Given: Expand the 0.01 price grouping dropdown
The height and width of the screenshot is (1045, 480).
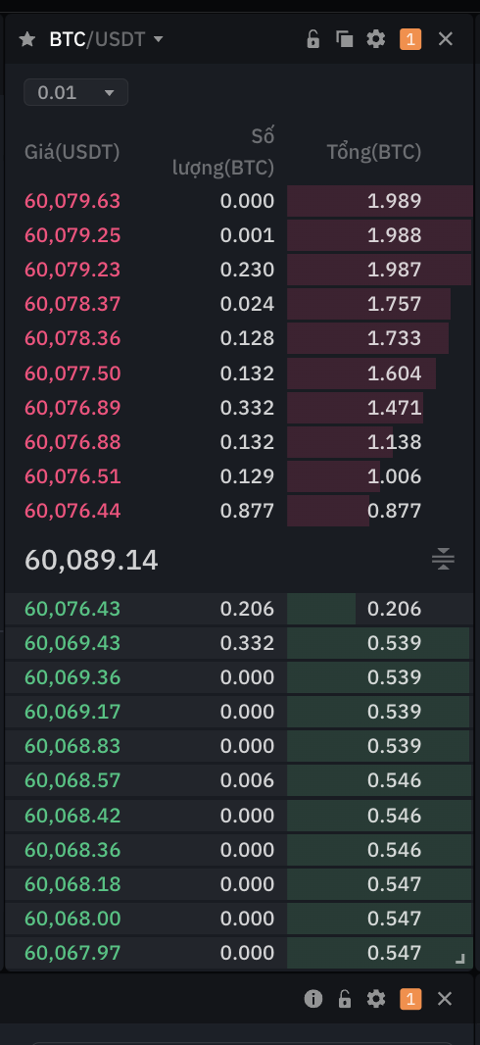Looking at the screenshot, I should [75, 92].
